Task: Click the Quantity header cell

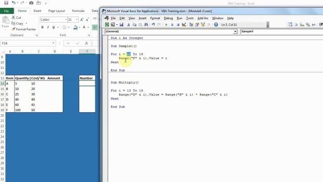Action: pos(22,78)
